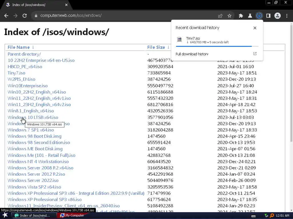Click the network arrows tray icon

(x=267, y=216)
